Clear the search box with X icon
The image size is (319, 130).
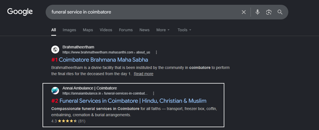(243, 12)
